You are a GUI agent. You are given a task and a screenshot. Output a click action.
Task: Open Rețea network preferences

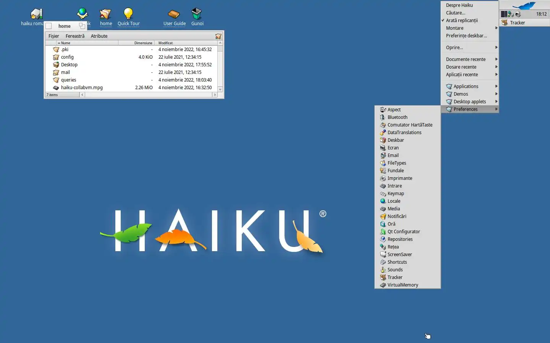[x=408, y=247]
